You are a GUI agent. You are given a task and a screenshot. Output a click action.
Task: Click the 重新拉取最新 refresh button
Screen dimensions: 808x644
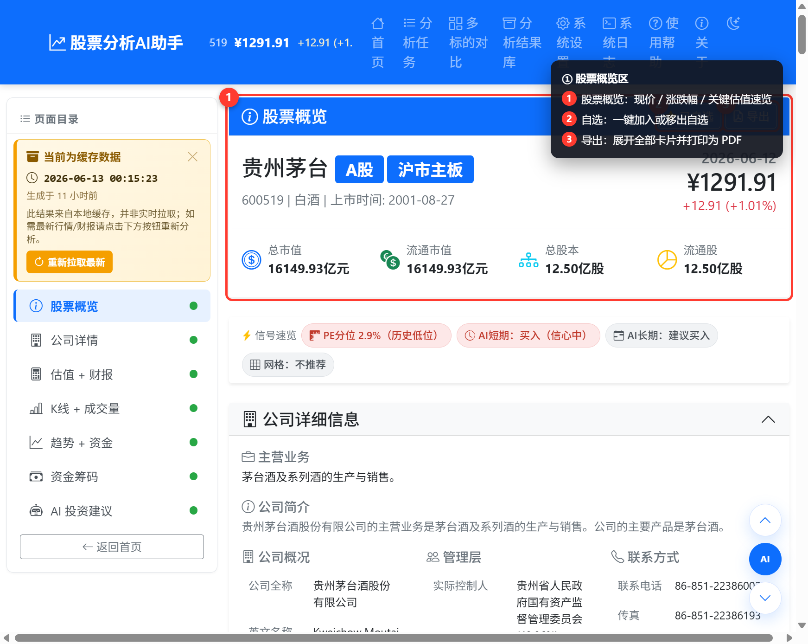coord(70,262)
